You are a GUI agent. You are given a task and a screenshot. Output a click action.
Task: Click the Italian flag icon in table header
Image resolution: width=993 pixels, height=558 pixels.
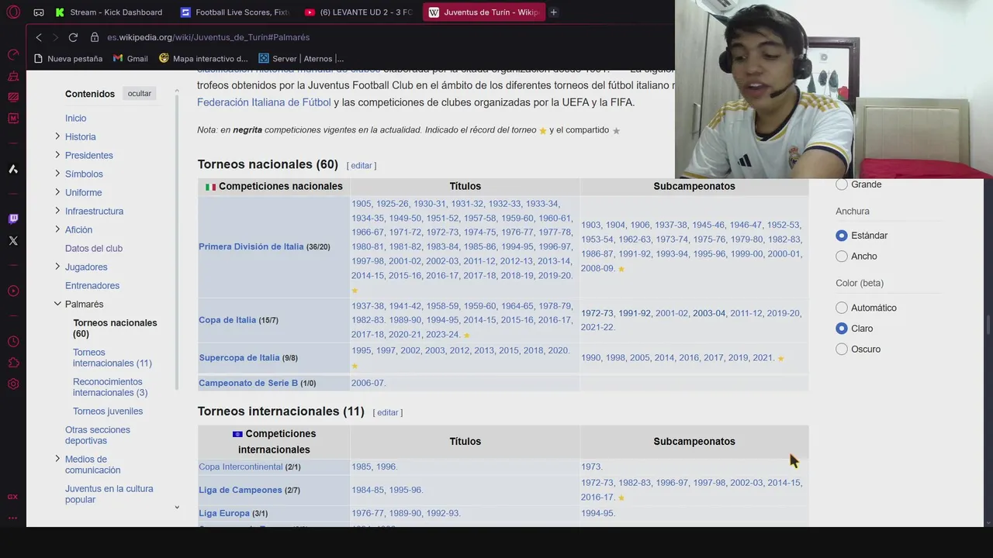pyautogui.click(x=210, y=187)
